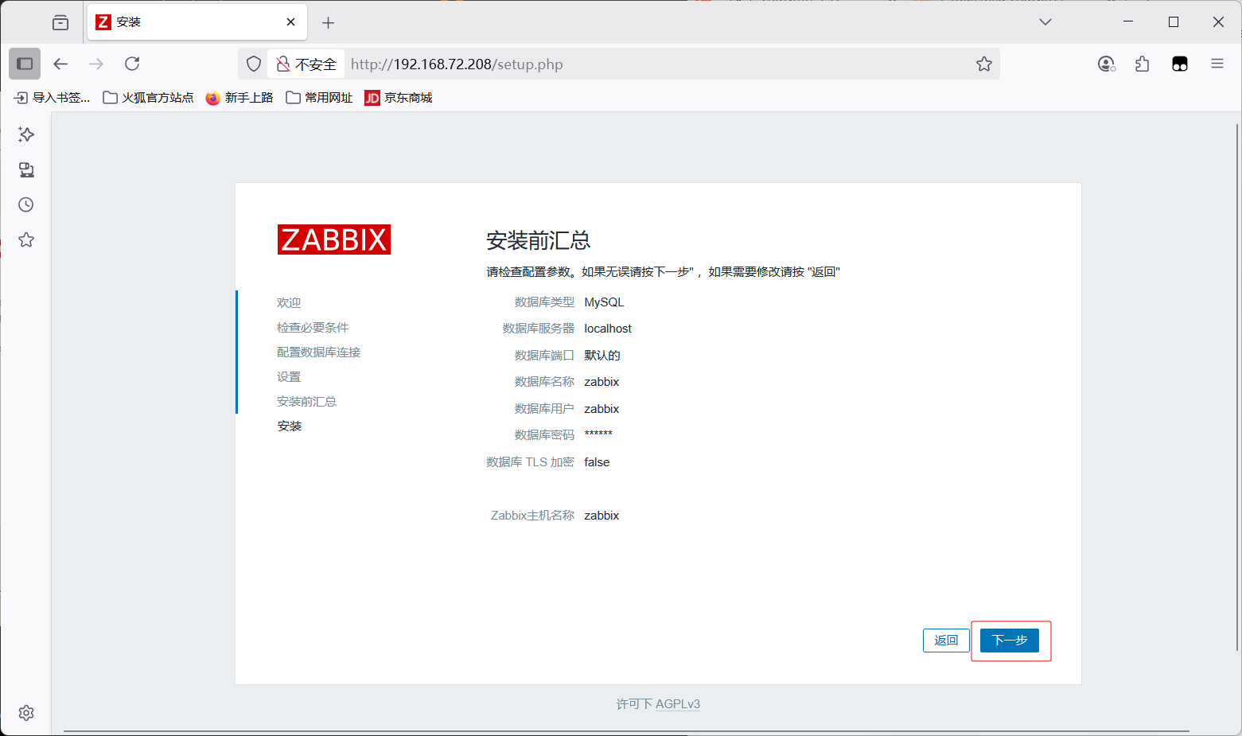Click the 返回 button to go back
The width and height of the screenshot is (1242, 736).
click(x=946, y=641)
